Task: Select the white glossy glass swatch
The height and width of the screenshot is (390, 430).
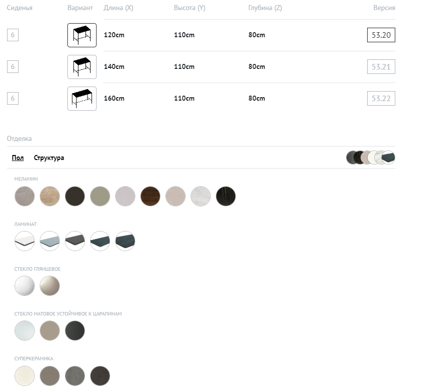Action: [x=25, y=286]
